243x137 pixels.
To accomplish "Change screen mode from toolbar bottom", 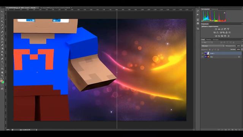I will pyautogui.click(x=2, y=89).
